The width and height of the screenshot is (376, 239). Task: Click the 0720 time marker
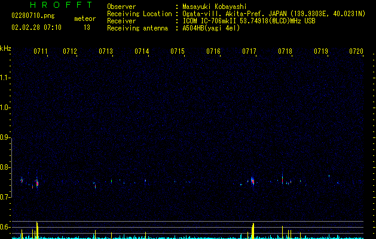[356, 51]
